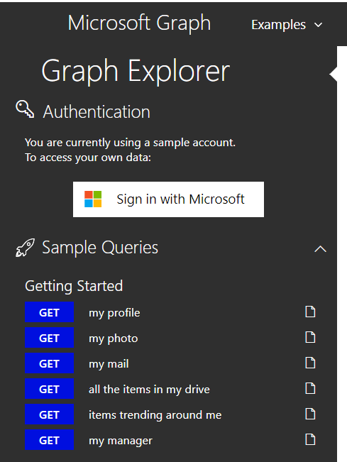Open documentation icon for my mail
This screenshot has width=347, height=462.
tap(310, 363)
